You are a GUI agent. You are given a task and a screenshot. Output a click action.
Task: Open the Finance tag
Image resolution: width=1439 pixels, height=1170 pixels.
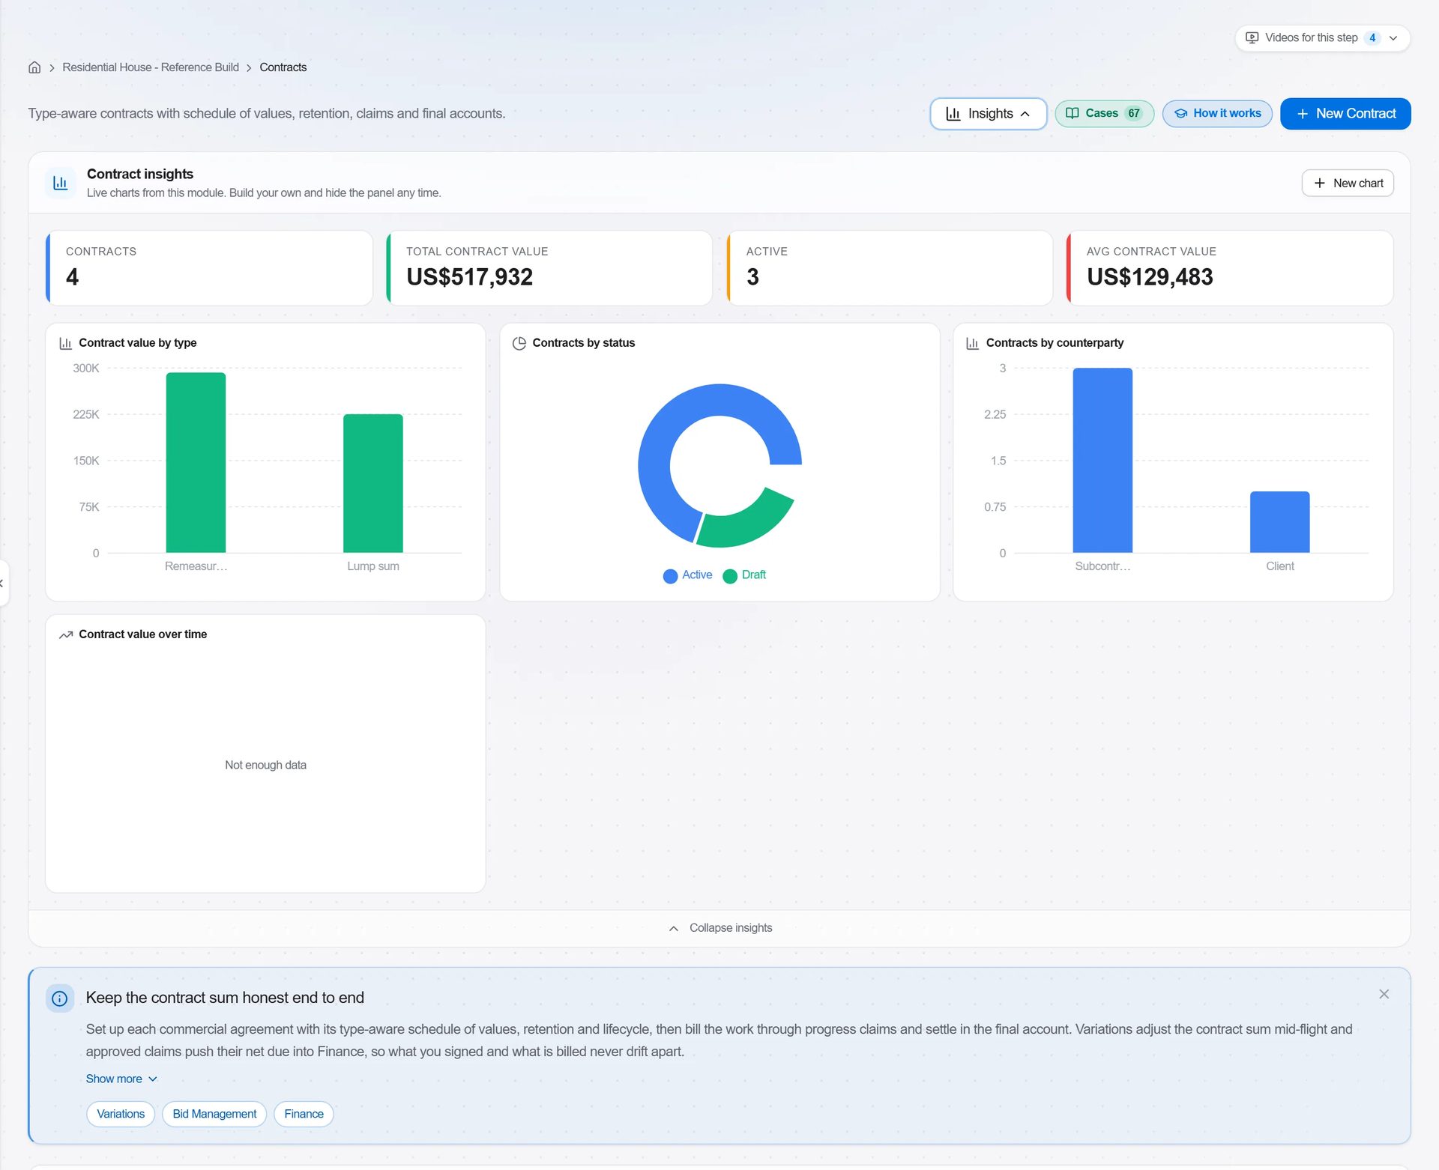tap(304, 1114)
